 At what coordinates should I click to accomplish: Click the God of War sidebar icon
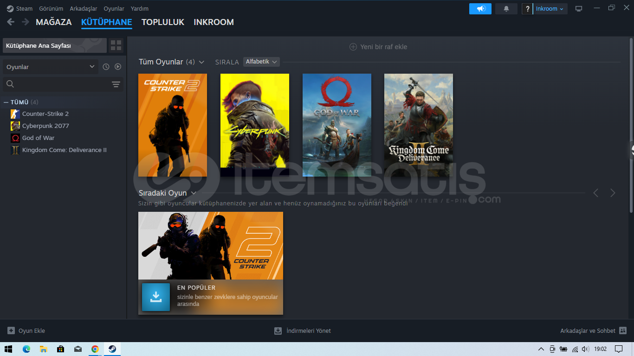[15, 138]
